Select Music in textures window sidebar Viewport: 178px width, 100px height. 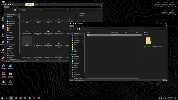point(75,66)
